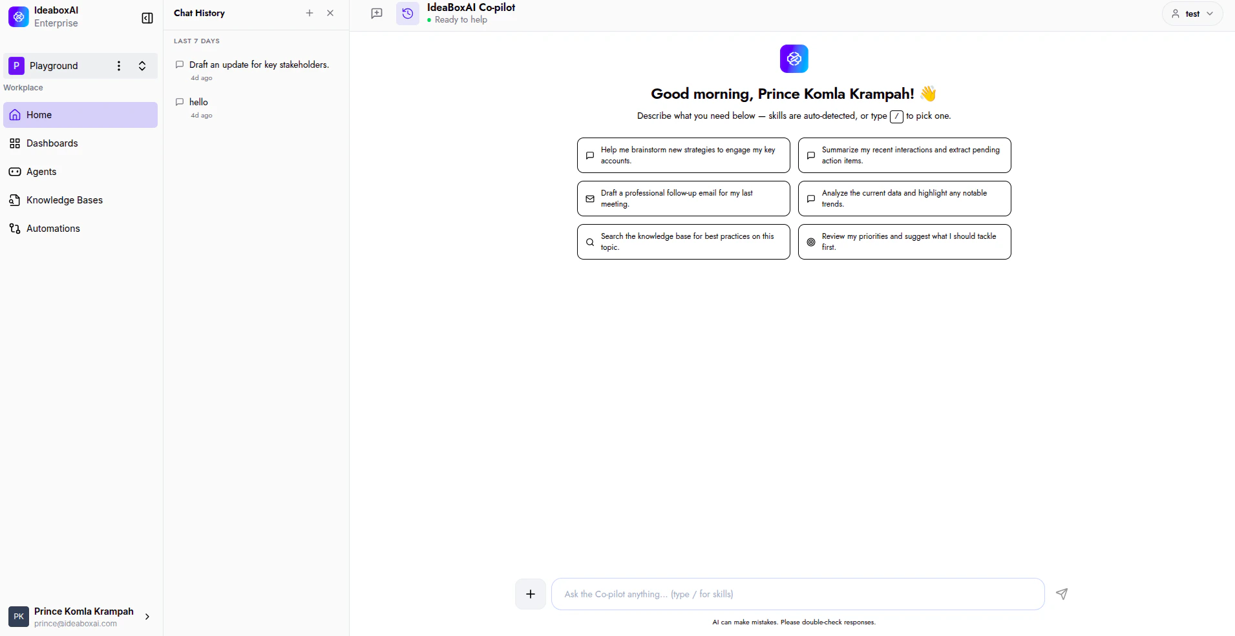Click the chat icon on the brainstorm card
This screenshot has width=1235, height=636.
[590, 156]
